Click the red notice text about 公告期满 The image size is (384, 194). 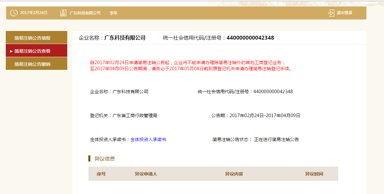pos(191,69)
